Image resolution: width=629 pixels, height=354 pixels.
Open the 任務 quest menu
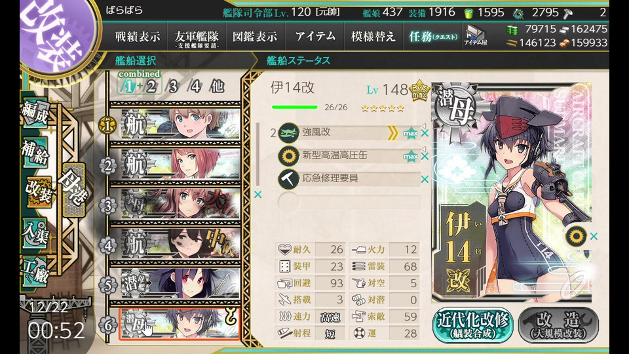point(433,37)
